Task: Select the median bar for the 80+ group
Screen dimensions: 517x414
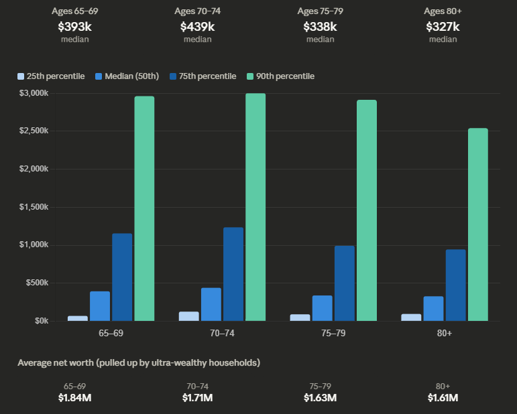Action: pos(434,308)
